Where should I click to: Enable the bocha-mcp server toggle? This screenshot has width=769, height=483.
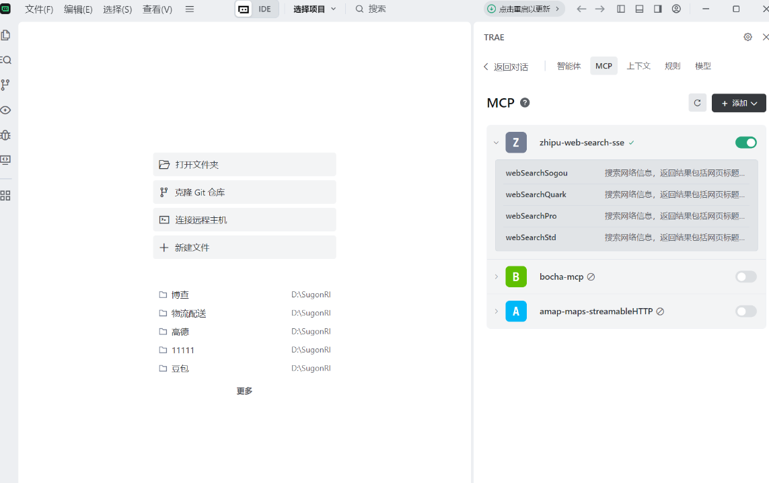click(745, 276)
